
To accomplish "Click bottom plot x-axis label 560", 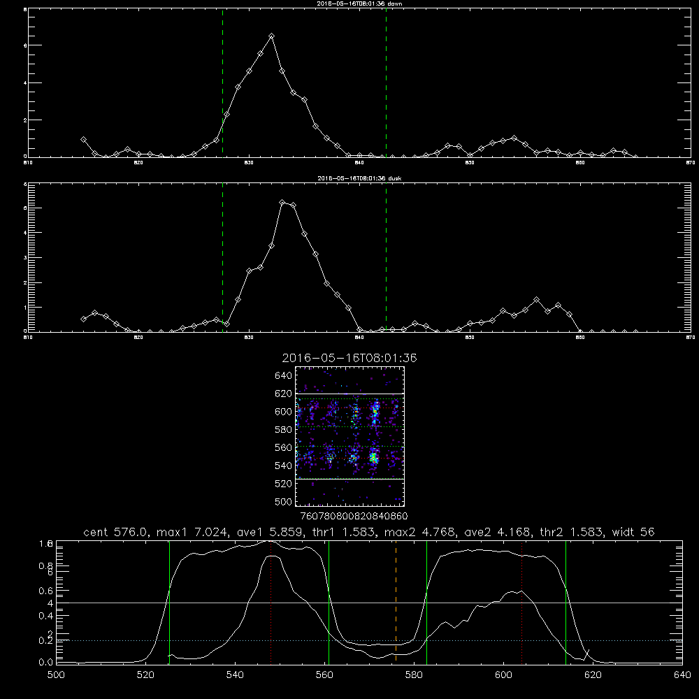I will (324, 675).
